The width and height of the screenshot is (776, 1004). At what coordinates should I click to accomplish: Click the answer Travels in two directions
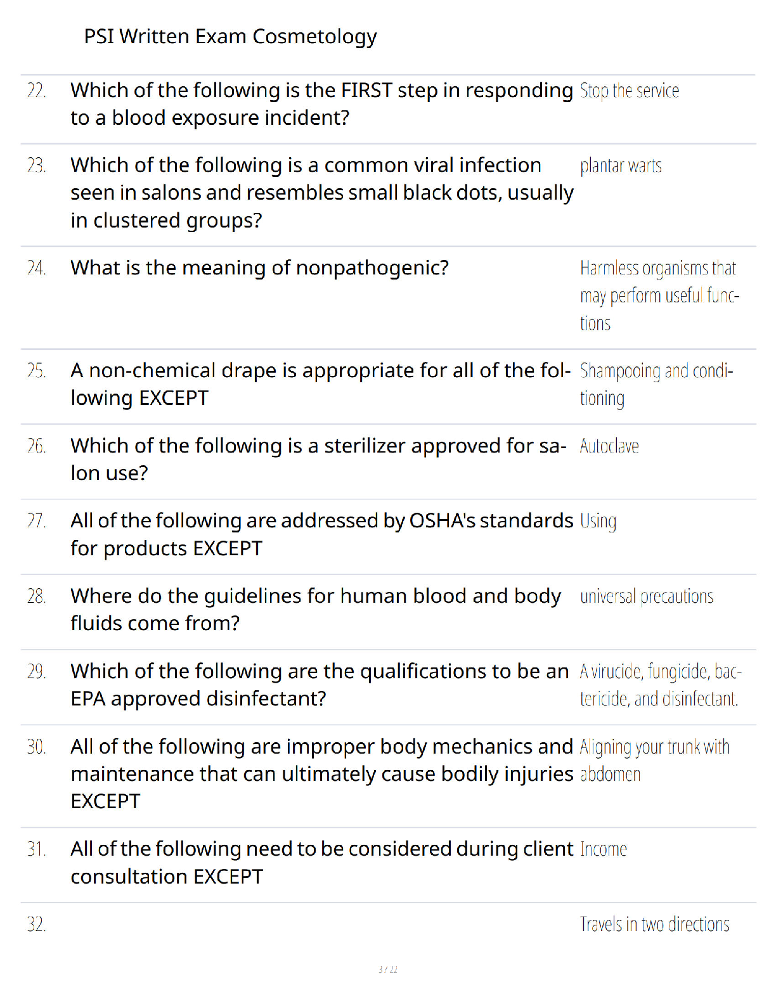(654, 925)
